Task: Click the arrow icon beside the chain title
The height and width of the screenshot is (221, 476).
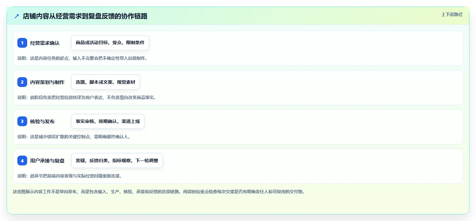Action: pyautogui.click(x=17, y=16)
